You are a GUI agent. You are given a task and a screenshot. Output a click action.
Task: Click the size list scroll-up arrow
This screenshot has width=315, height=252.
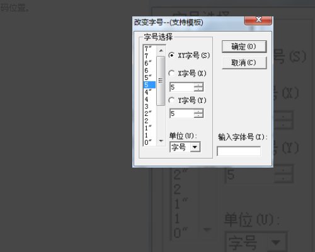[161, 50]
